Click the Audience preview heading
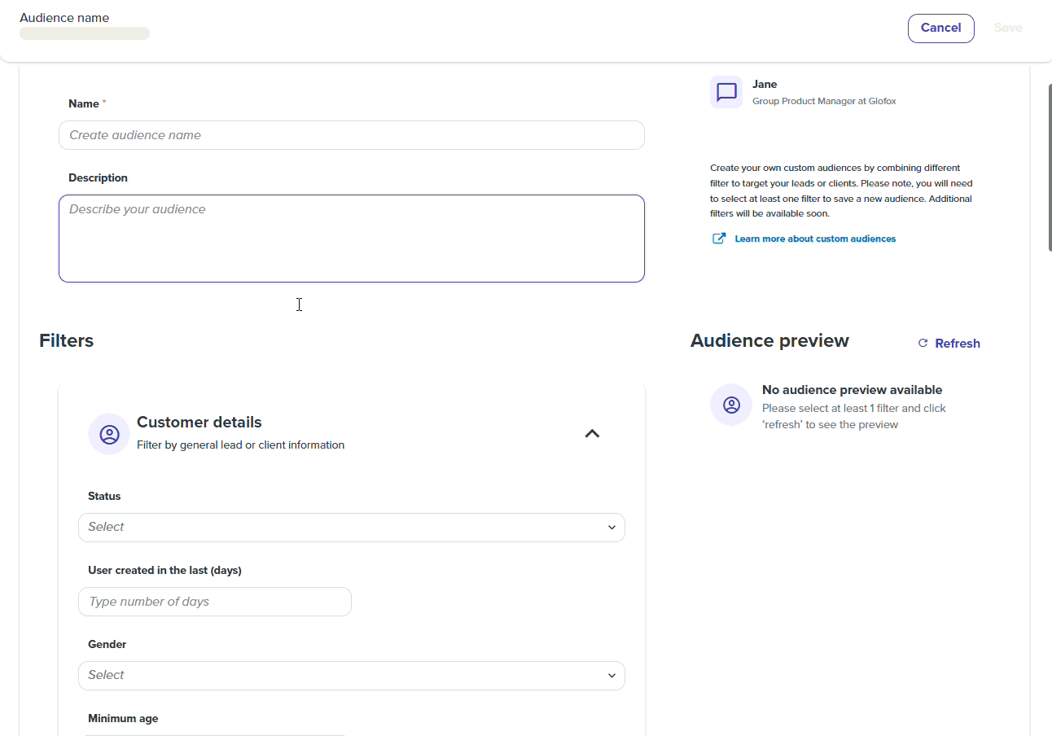 [x=769, y=340]
